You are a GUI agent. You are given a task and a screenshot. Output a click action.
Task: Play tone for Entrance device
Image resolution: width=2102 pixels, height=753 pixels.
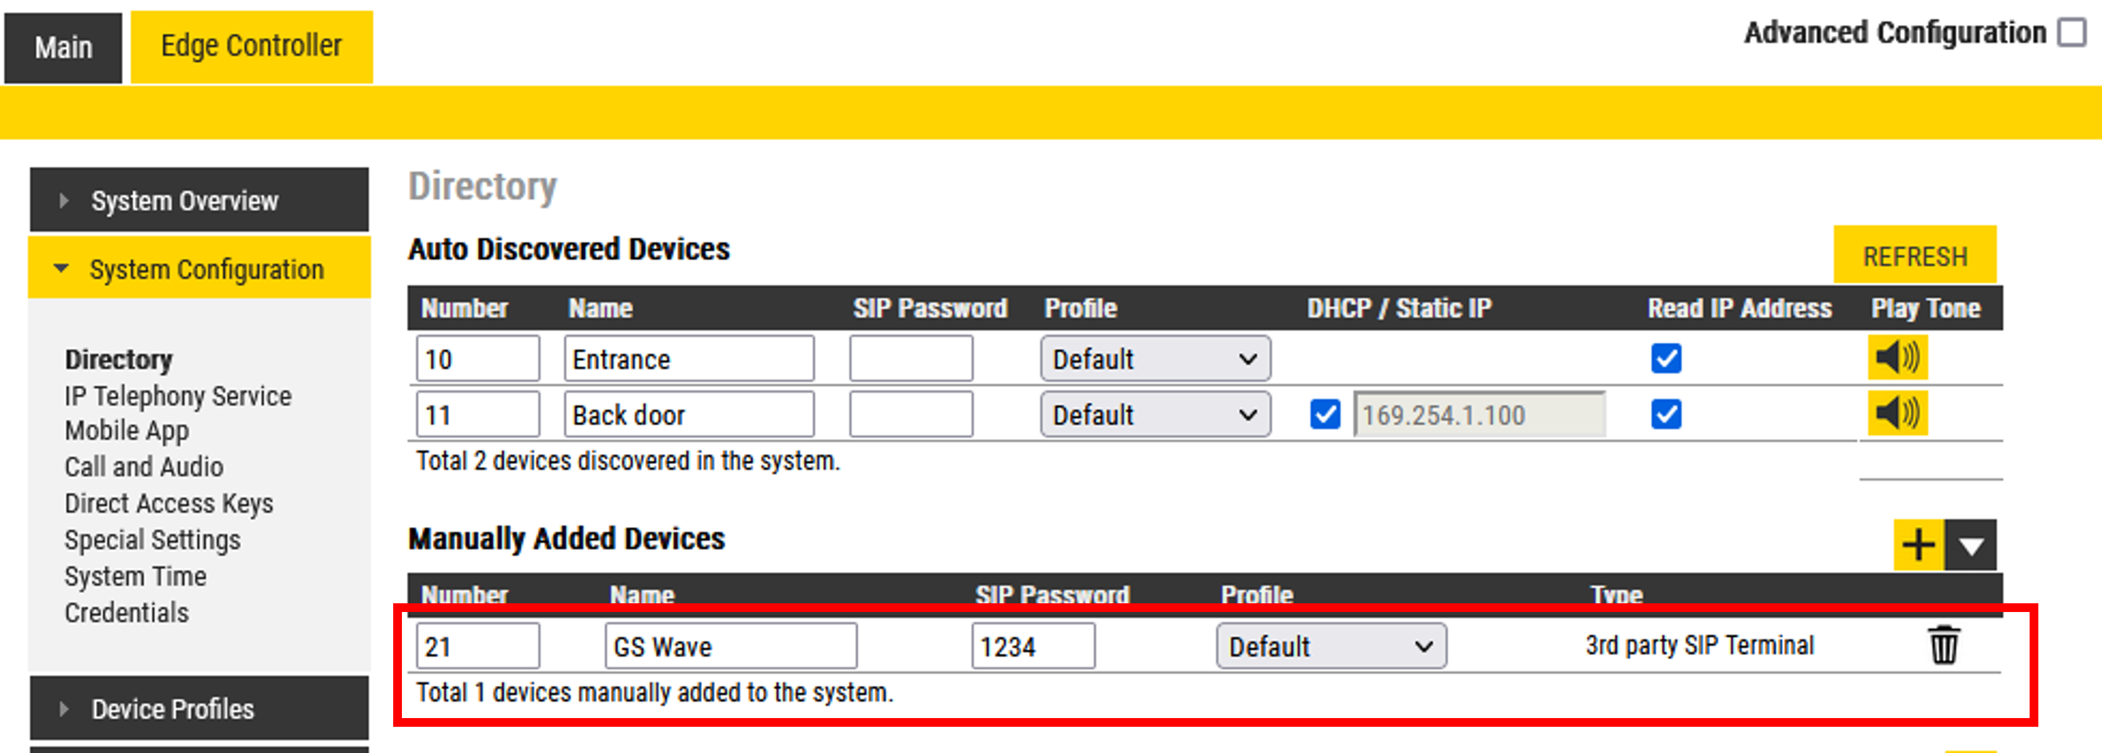(1897, 358)
